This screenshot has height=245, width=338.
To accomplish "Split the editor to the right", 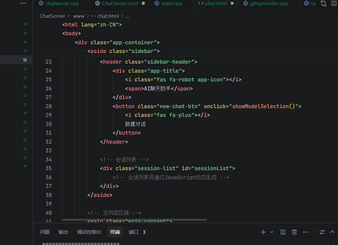I will (334, 4).
